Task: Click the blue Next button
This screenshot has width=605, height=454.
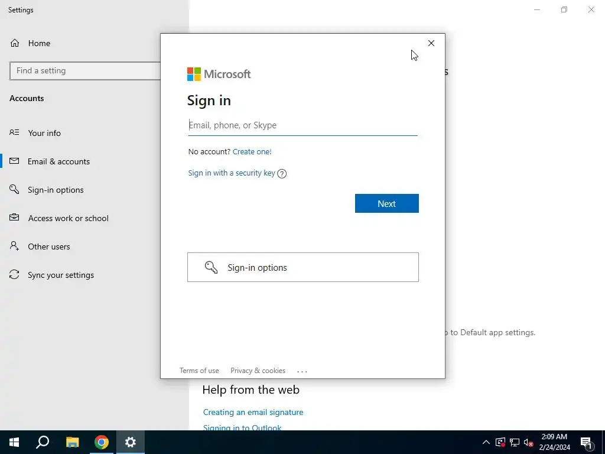Action: click(386, 203)
